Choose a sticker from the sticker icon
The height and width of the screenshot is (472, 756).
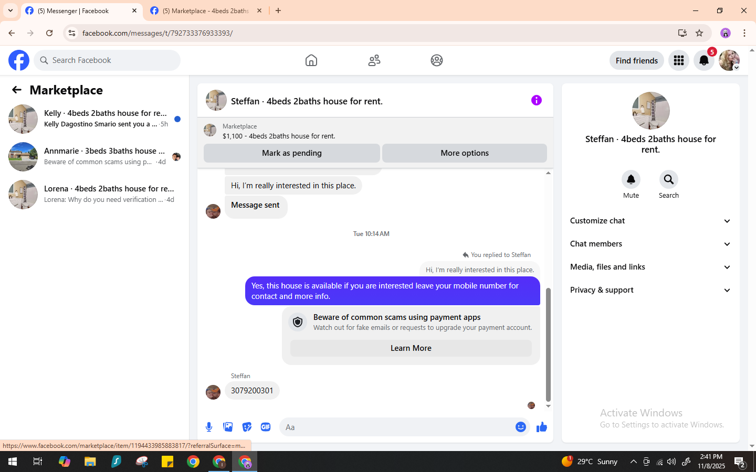(247, 427)
